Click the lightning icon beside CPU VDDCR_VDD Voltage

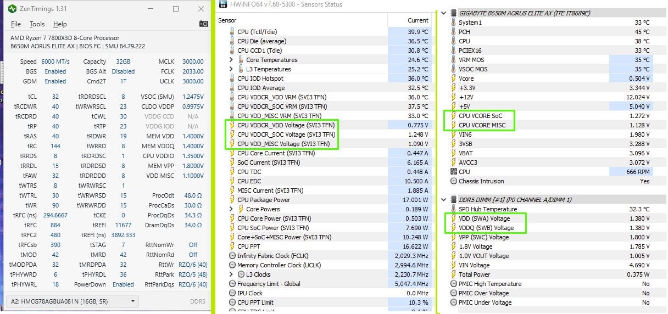pos(232,125)
